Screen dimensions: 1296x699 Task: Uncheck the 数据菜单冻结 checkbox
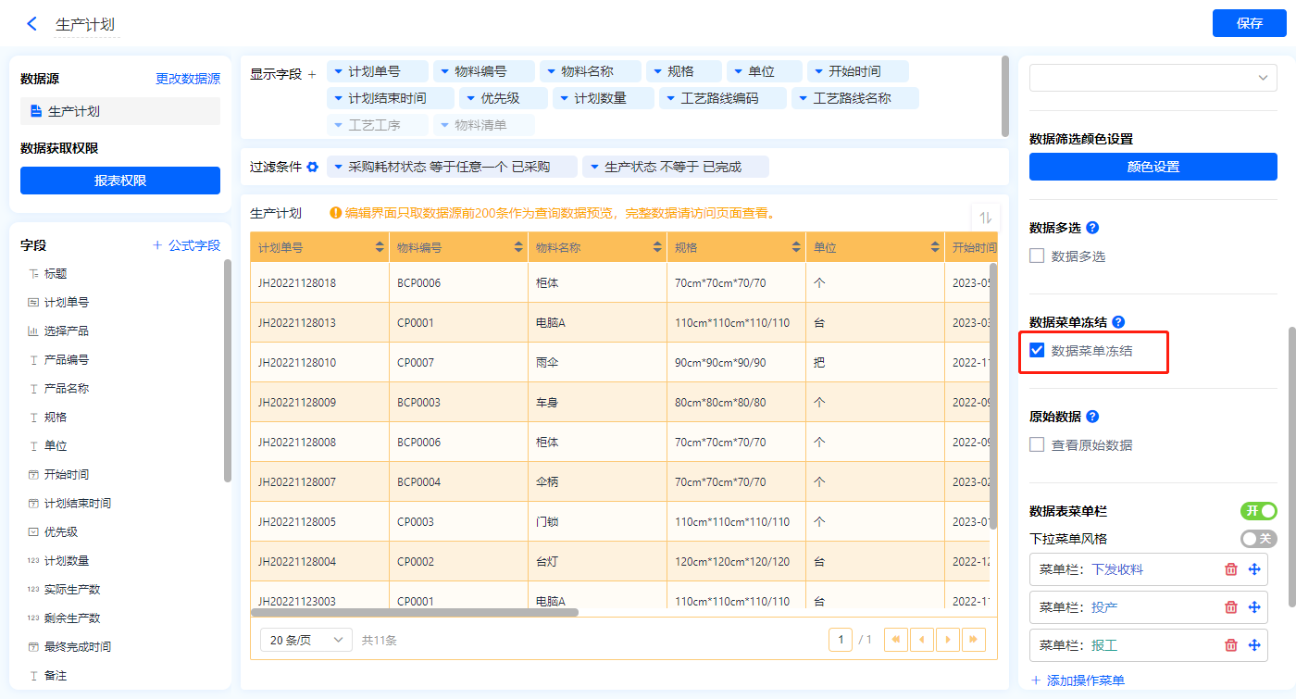click(x=1038, y=351)
